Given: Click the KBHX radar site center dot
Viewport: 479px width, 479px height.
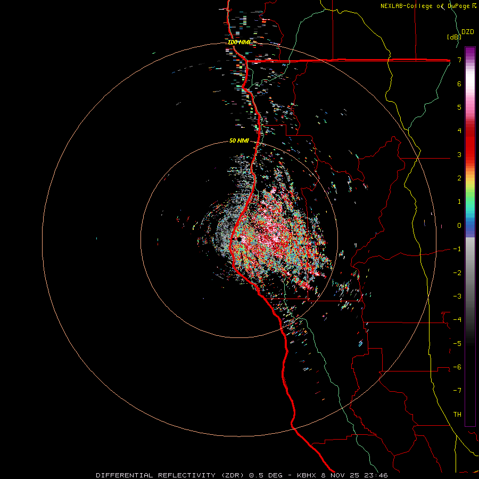Looking at the screenshot, I should [239, 239].
